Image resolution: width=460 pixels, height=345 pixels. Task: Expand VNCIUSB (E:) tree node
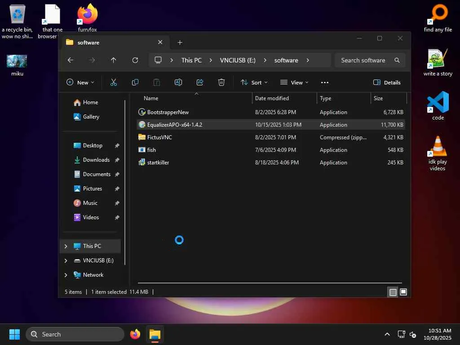(x=66, y=261)
